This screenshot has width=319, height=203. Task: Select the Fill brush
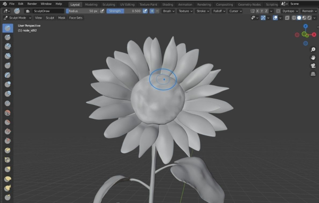point(8,132)
